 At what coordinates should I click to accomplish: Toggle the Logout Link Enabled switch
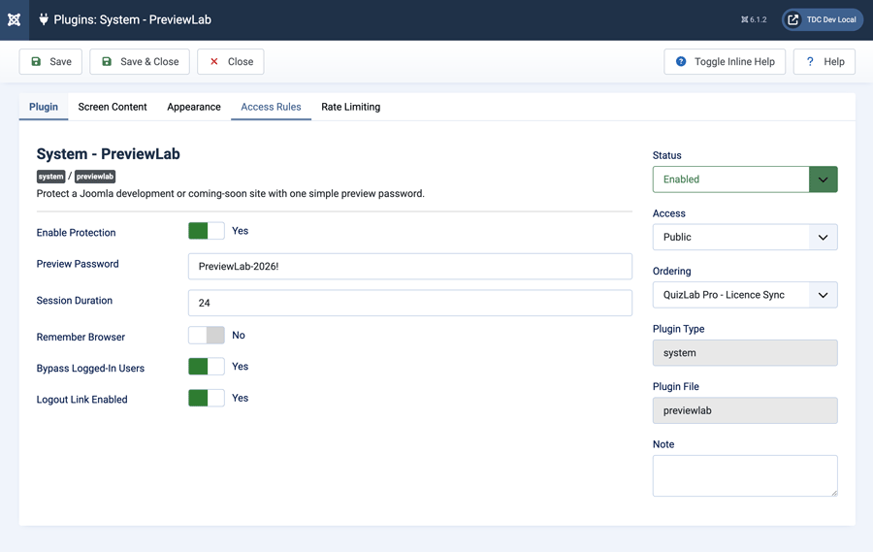[x=207, y=398]
